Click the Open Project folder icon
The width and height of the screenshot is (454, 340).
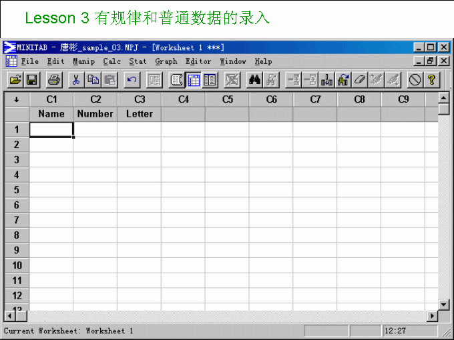15,80
